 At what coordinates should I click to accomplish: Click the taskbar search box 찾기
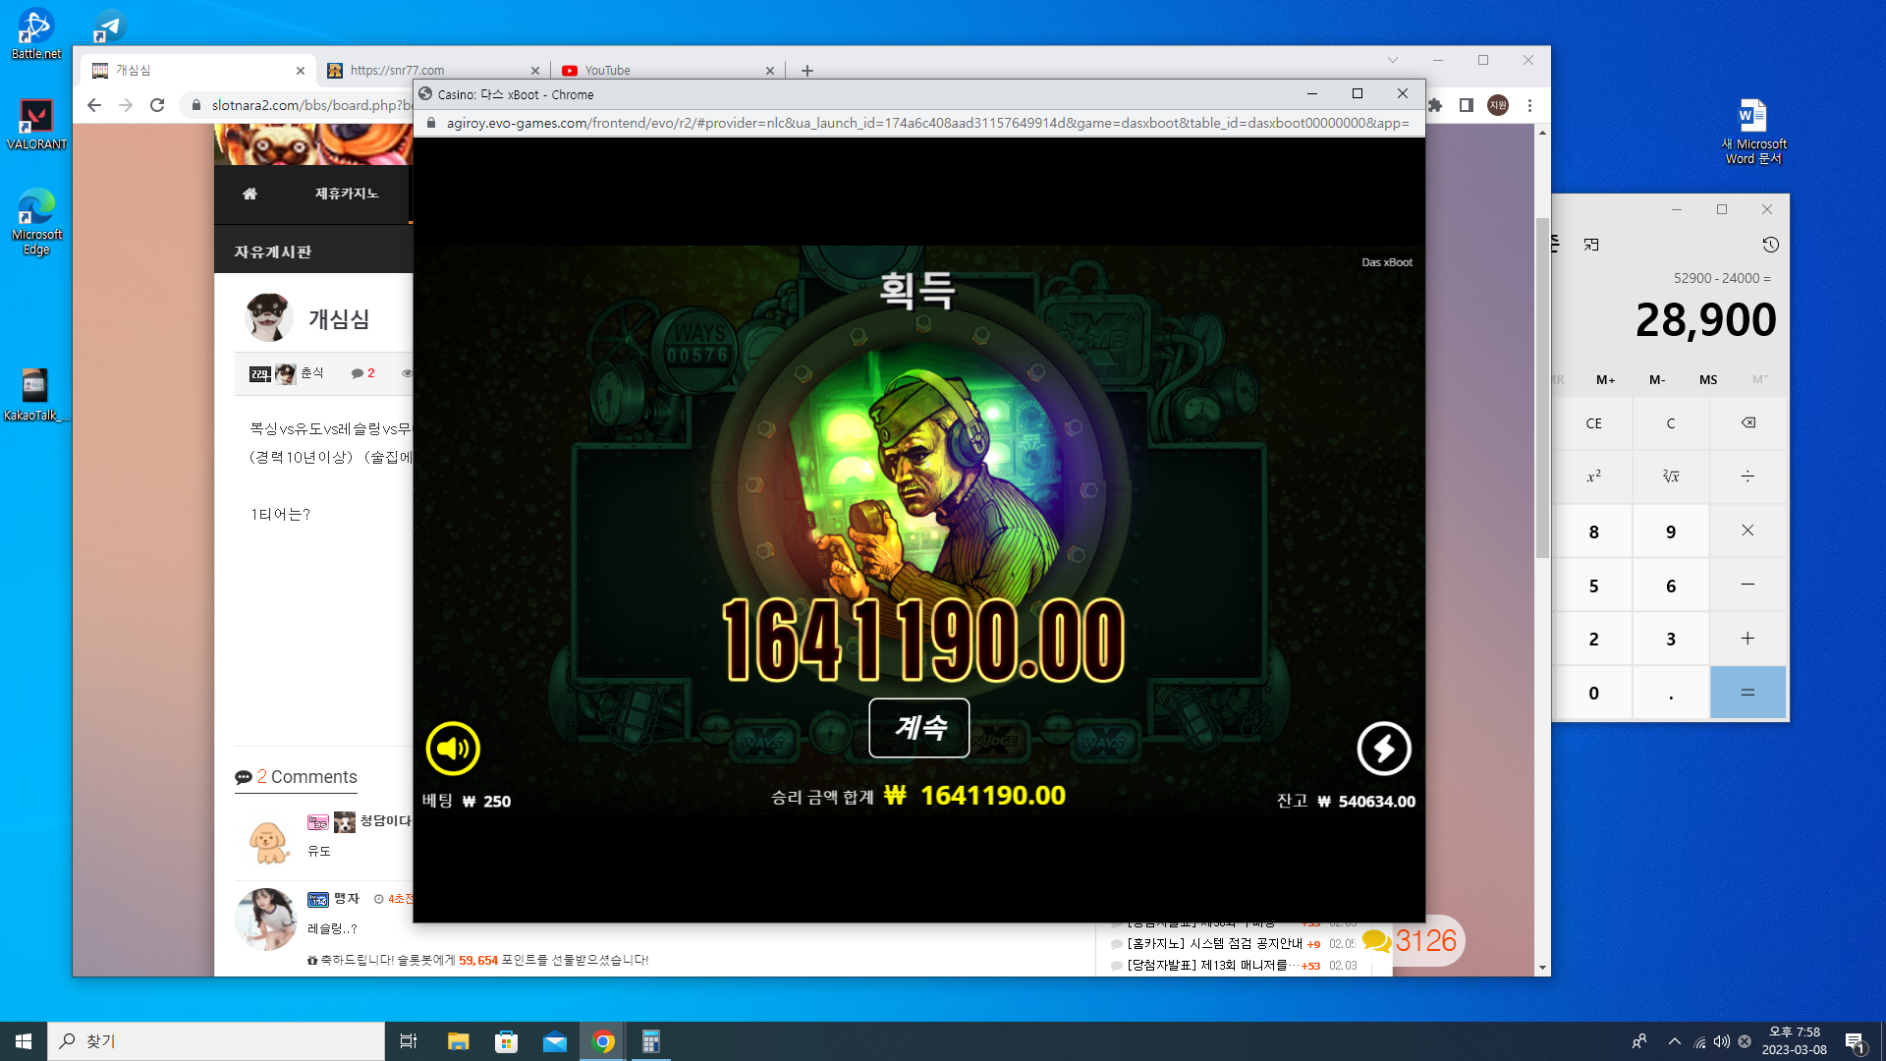[216, 1041]
